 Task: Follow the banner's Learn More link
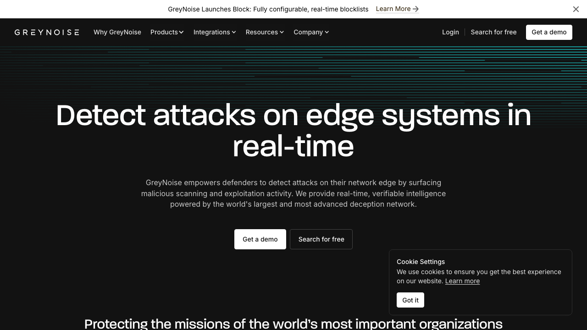click(397, 9)
